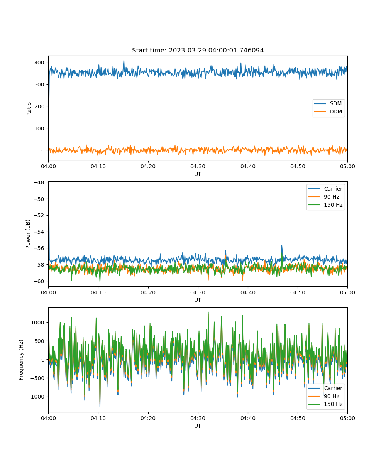Click the UT label under the Frequency plot
386x463 pixels.
(198, 426)
